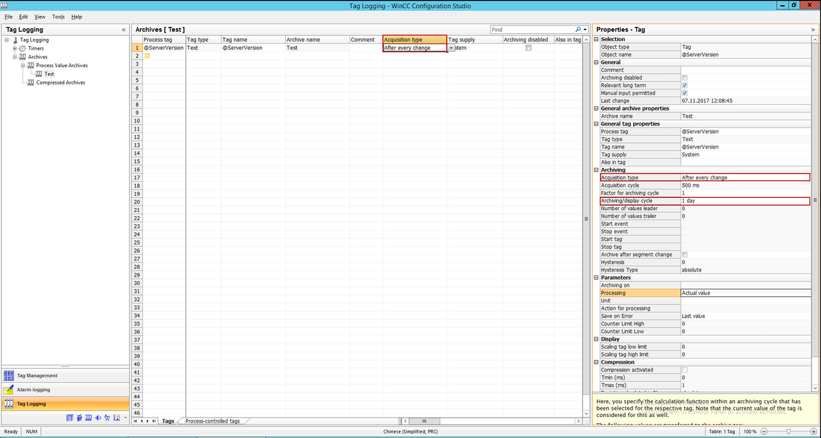Expand the Timers tree node
The width and height of the screenshot is (821, 438).
(15, 48)
